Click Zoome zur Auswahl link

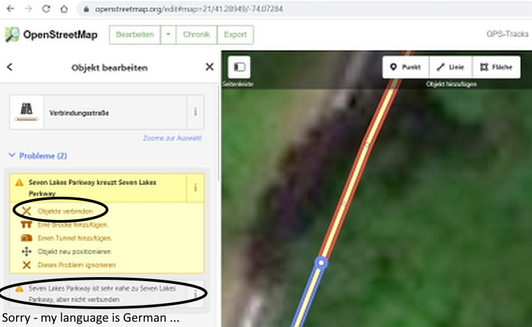172,138
